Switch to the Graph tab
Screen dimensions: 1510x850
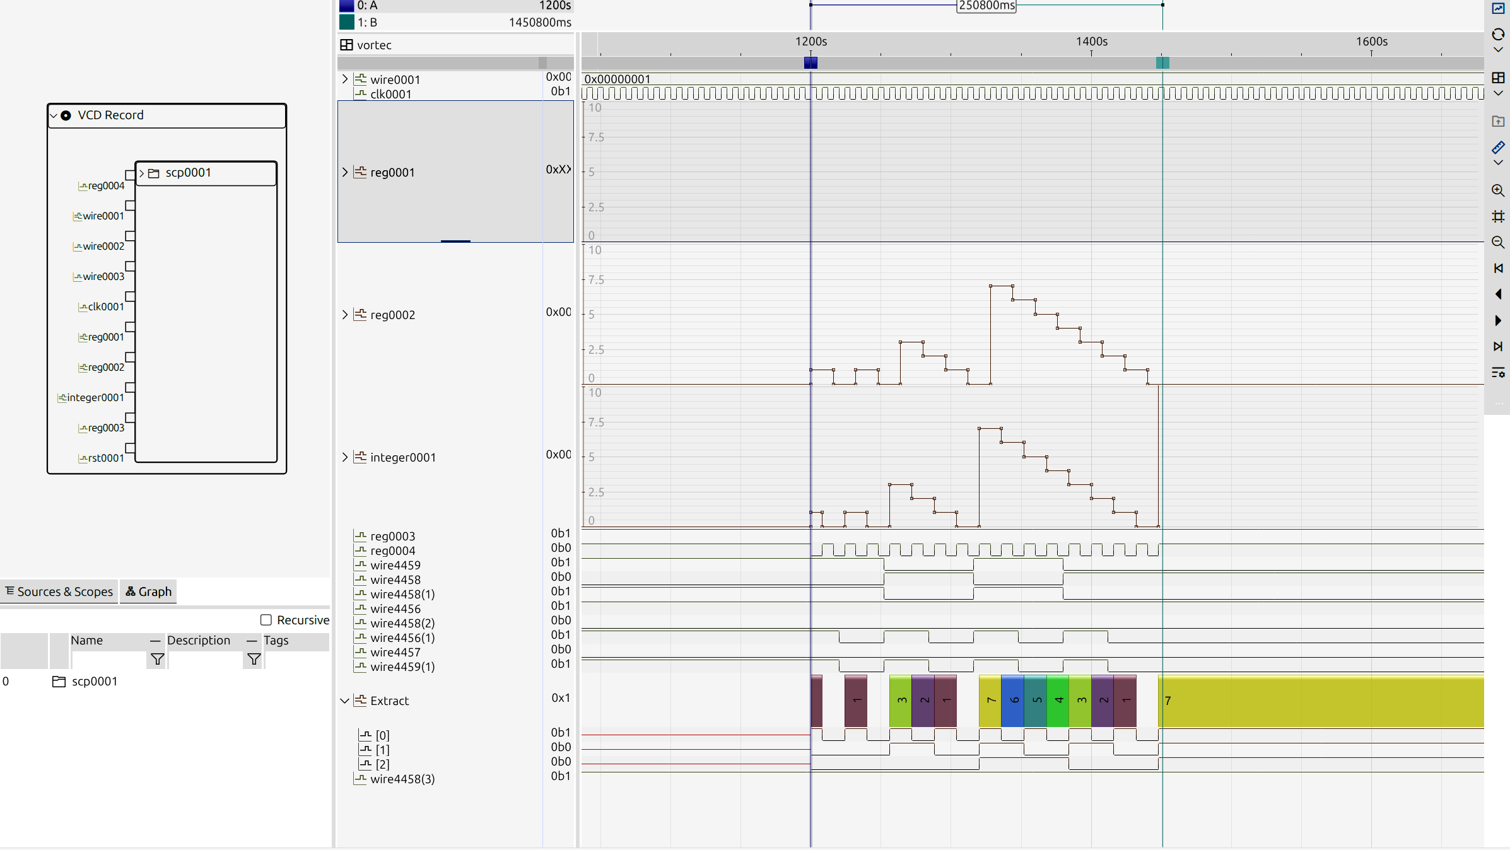point(149,591)
